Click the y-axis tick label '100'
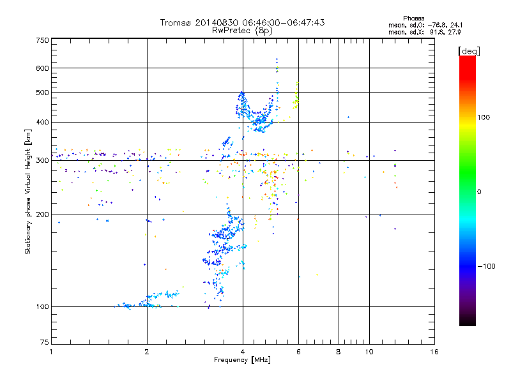The height and width of the screenshot is (383, 511). 42,306
